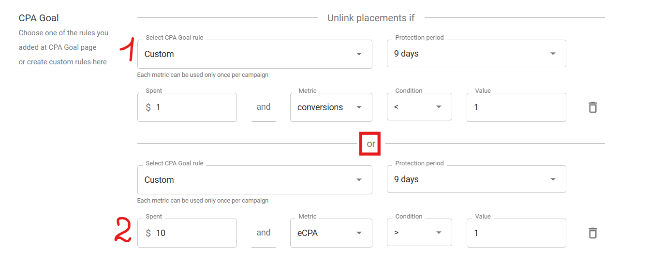Click the CPA Goal section heading
Image resolution: width=664 pixels, height=264 pixels.
tap(39, 18)
